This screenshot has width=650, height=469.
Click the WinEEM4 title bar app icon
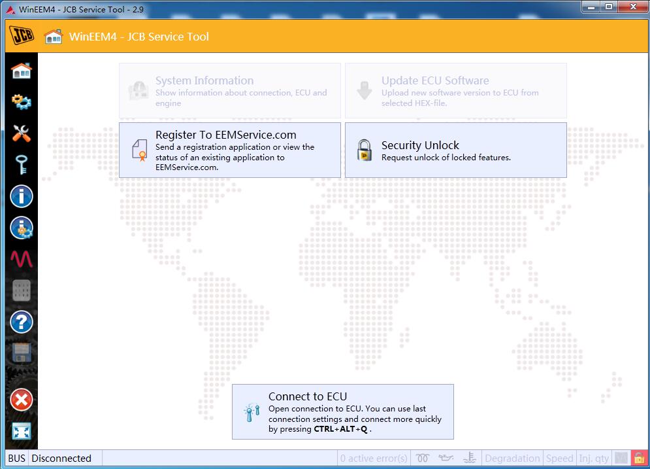click(10, 10)
